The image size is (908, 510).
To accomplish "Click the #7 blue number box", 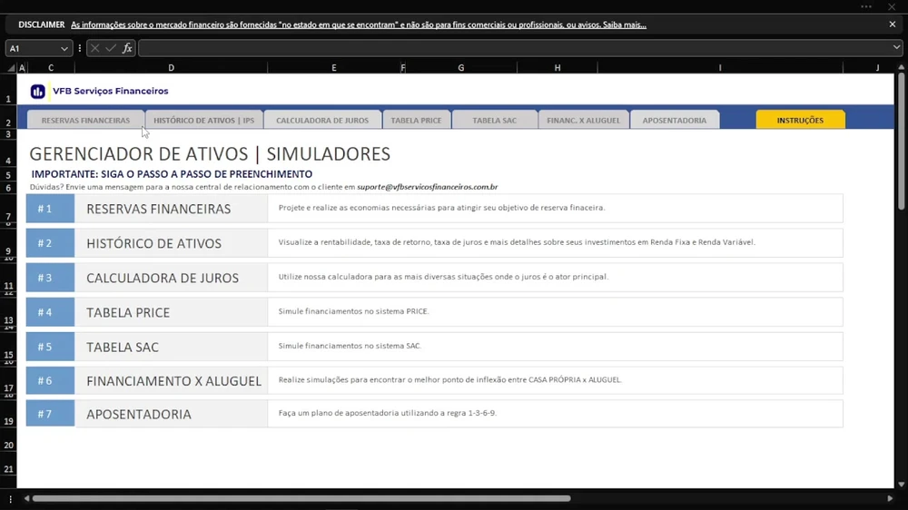I will [50, 414].
